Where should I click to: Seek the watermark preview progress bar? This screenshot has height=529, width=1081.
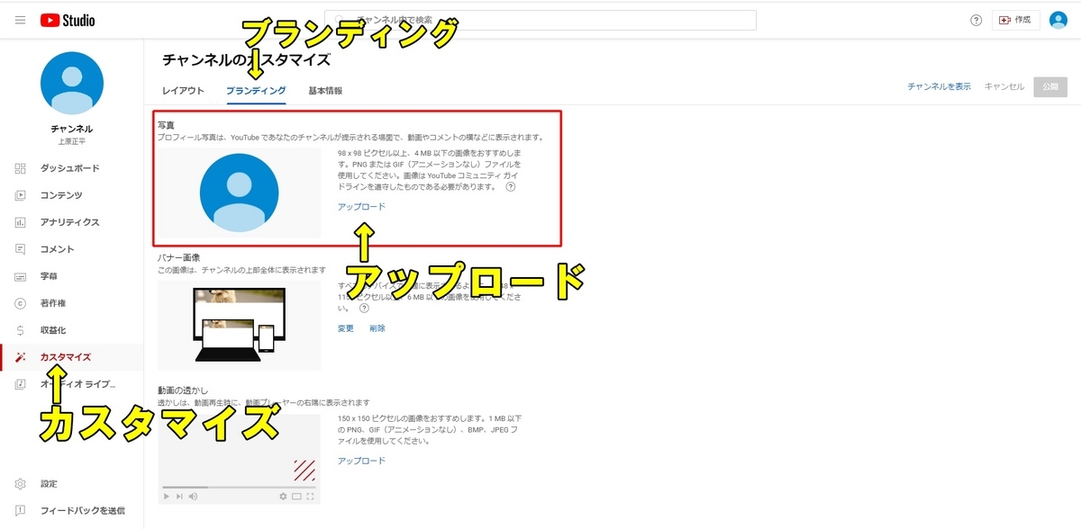(238, 486)
